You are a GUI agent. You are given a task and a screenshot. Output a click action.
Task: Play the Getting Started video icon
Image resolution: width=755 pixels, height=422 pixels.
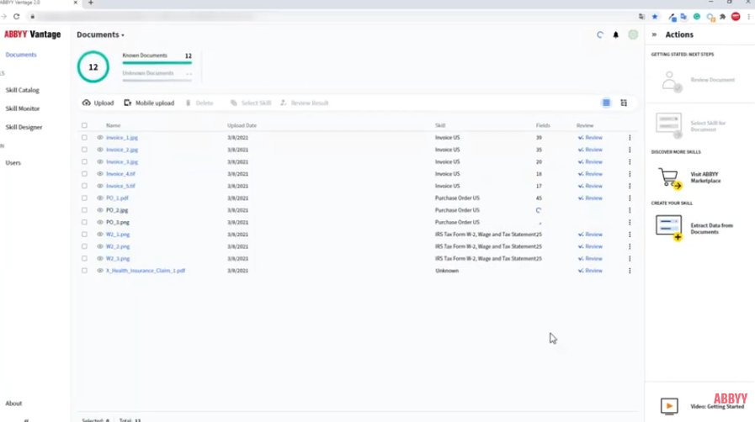[x=669, y=406]
